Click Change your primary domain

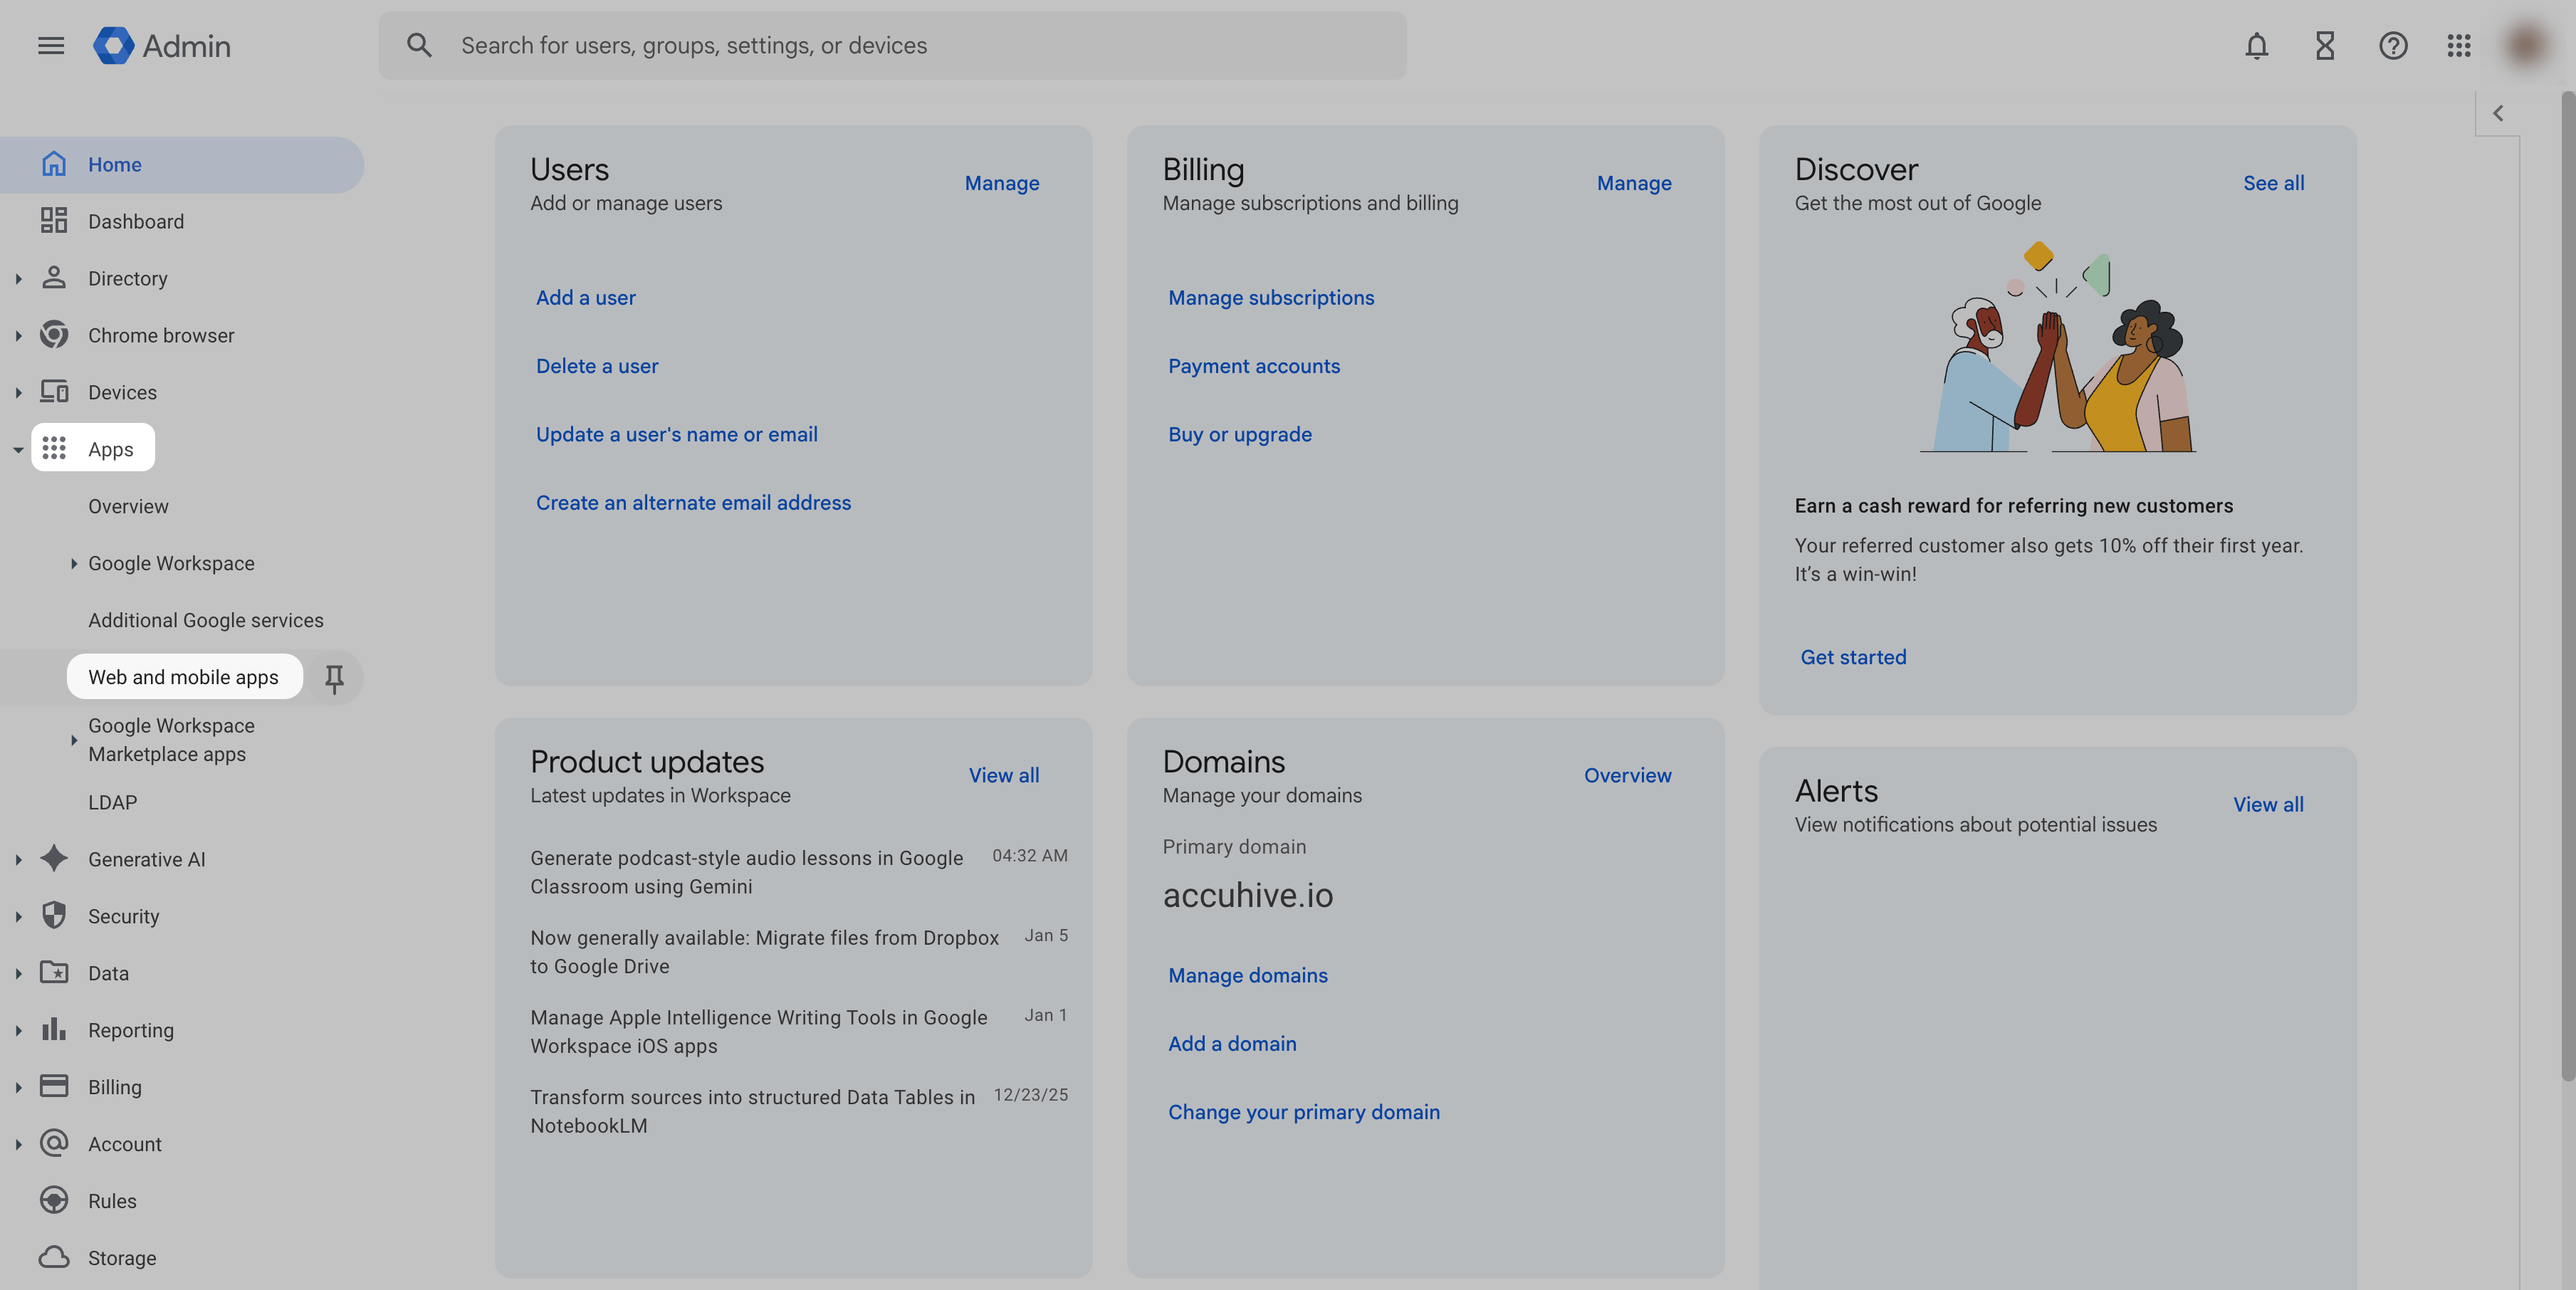pyautogui.click(x=1304, y=1112)
